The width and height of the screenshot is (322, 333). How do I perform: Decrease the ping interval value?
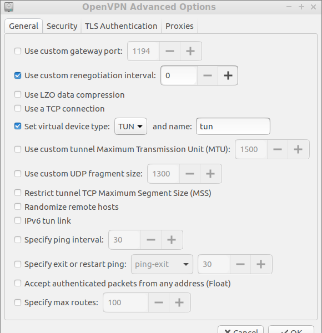click(x=151, y=240)
